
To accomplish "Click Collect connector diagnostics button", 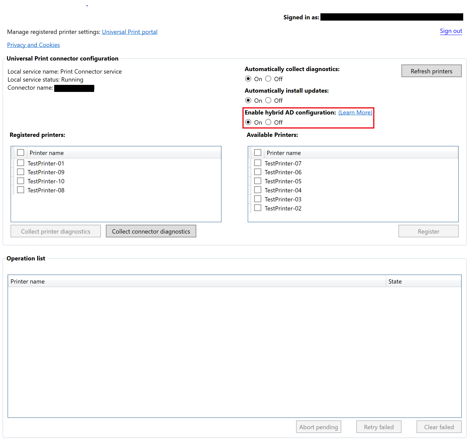I will point(151,231).
